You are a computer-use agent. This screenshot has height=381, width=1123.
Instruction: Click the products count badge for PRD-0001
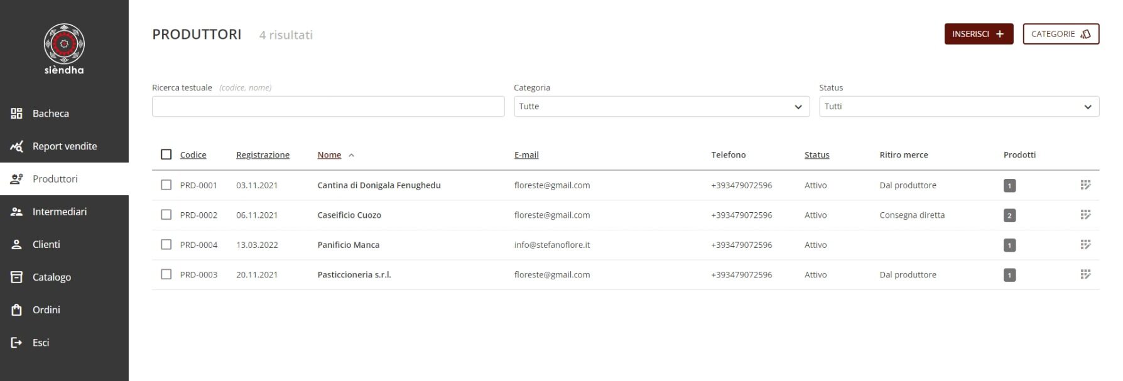1009,186
